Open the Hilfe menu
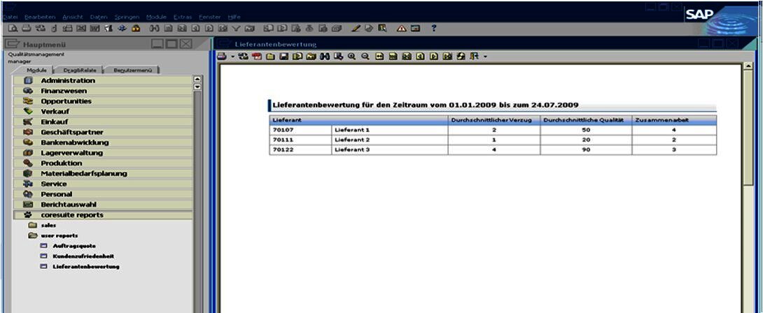763x313 pixels. (234, 17)
